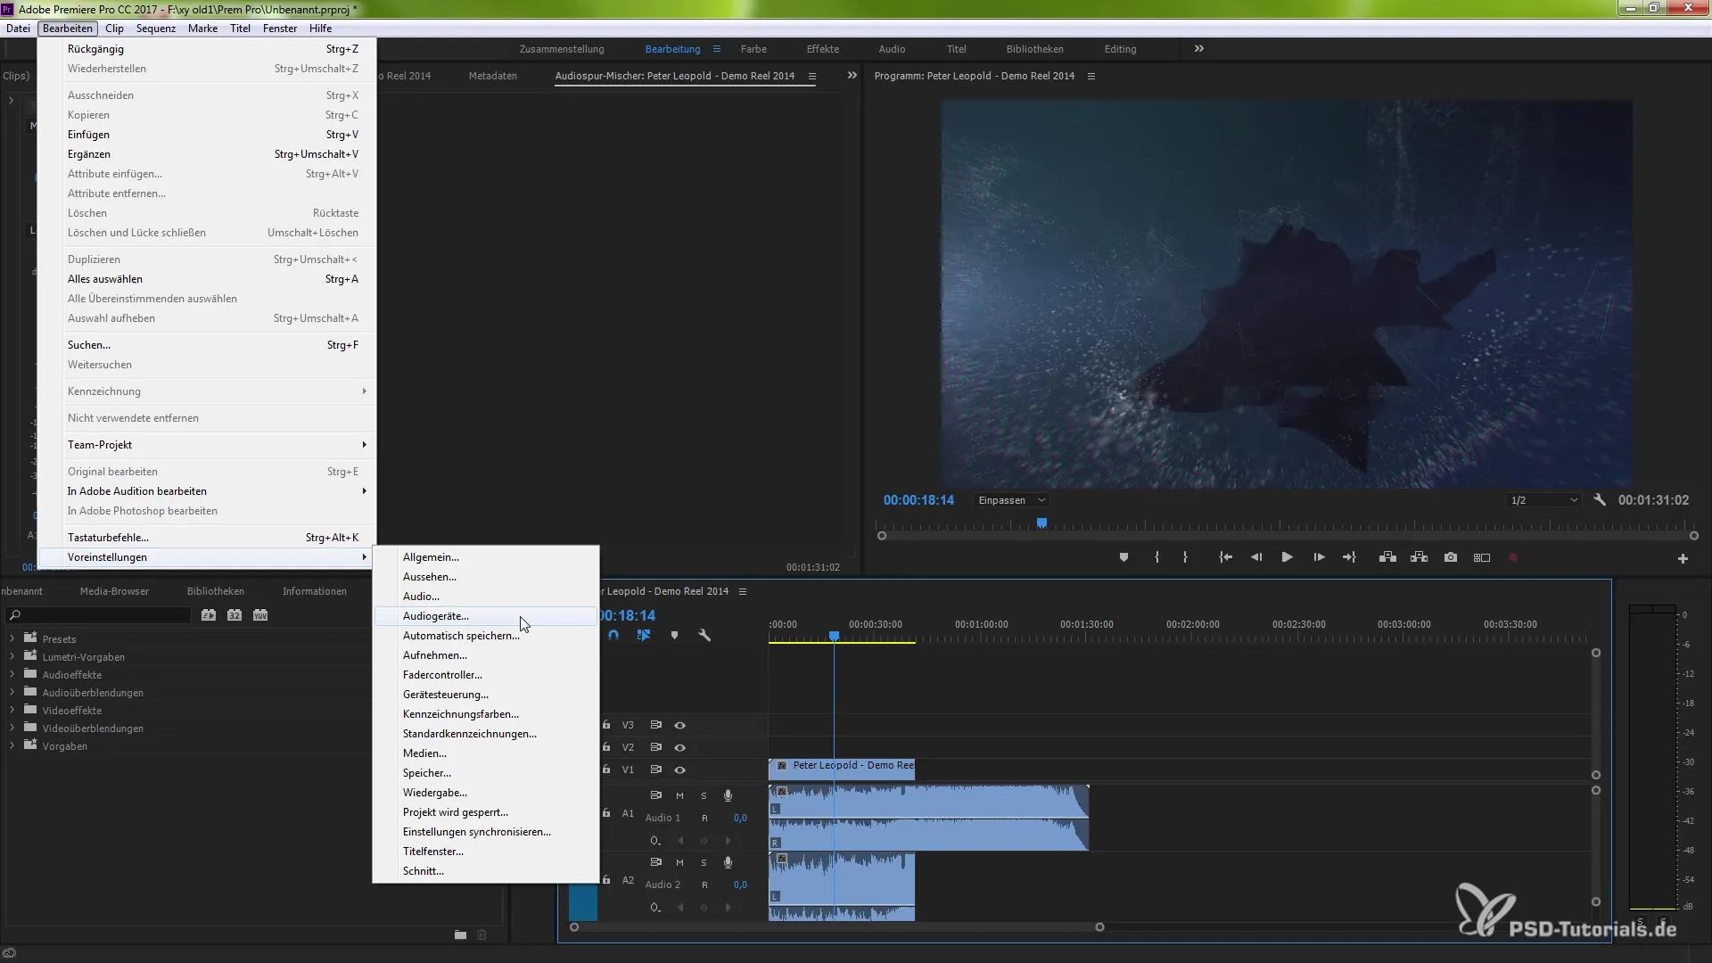Step back one frame
Image resolution: width=1712 pixels, height=963 pixels.
pyautogui.click(x=1256, y=557)
